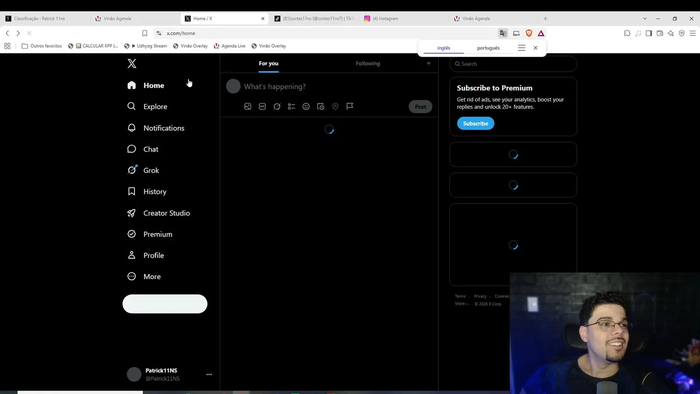
Task: Click the translate icon in the address bar
Action: (503, 33)
